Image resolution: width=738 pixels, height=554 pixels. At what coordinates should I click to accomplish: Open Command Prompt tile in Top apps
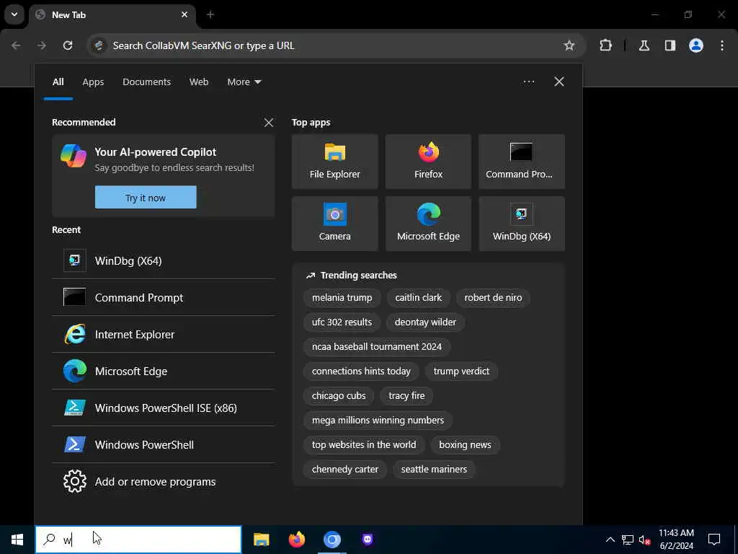pos(522,162)
